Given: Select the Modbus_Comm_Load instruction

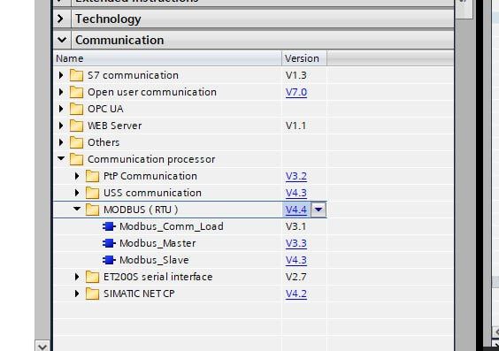Looking at the screenshot, I should (x=172, y=226).
